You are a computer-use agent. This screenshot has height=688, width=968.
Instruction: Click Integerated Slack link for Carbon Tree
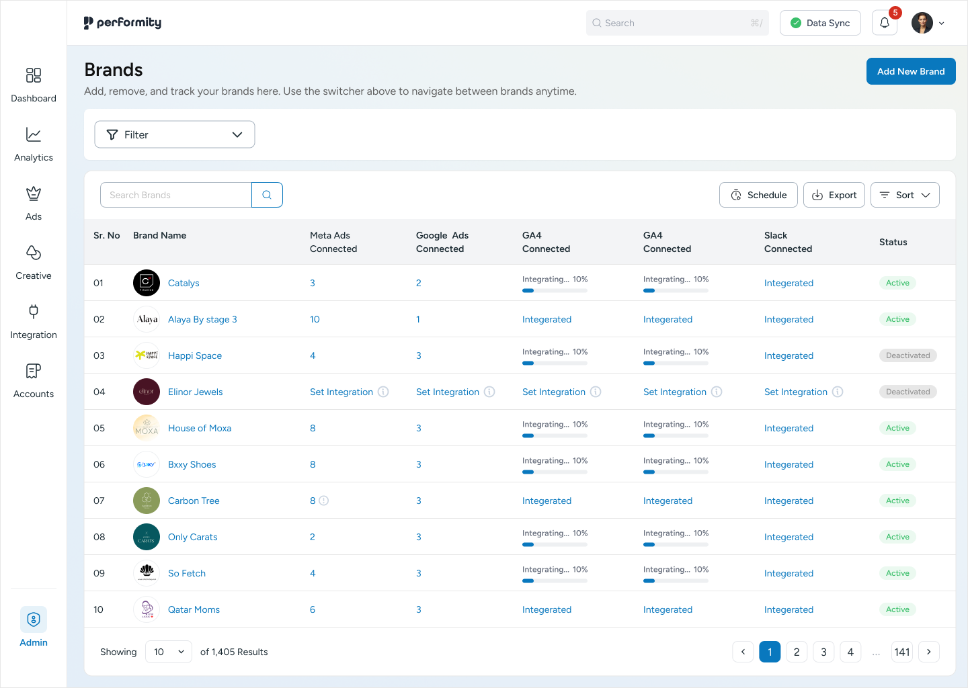pyautogui.click(x=789, y=501)
